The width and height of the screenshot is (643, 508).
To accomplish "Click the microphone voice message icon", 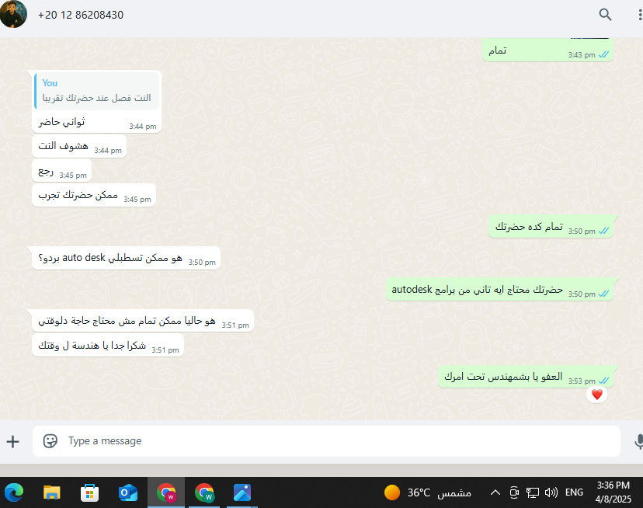I will click(639, 441).
